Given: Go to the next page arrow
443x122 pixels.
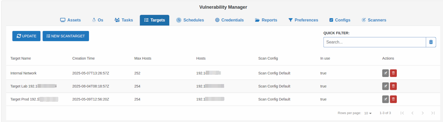Looking at the screenshot, I should [422, 113].
